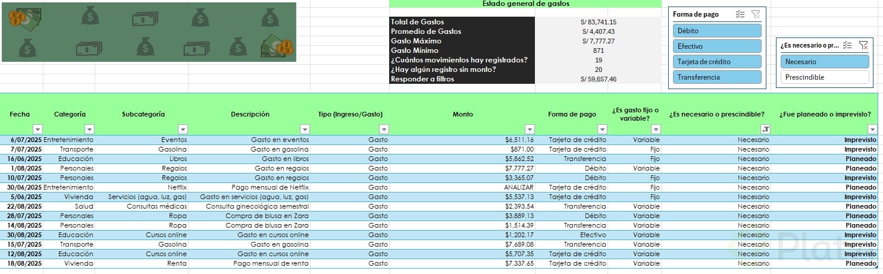
Task: Select Gasto Máximo label cell
Action: [x=462, y=41]
